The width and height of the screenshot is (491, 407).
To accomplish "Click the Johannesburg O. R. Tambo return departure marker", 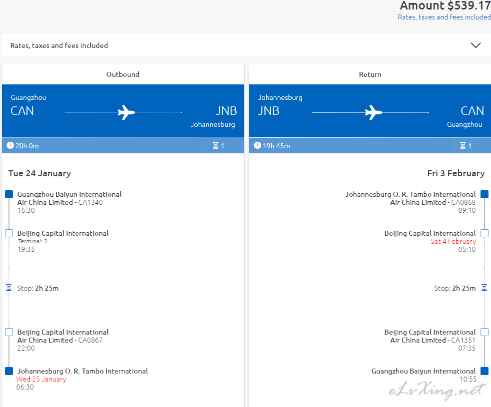I will point(484,194).
